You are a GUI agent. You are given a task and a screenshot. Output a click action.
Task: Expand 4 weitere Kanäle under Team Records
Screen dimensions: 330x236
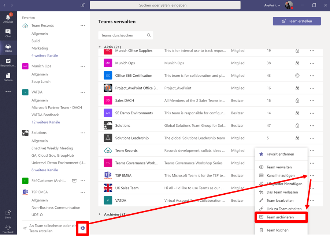coord(45,56)
